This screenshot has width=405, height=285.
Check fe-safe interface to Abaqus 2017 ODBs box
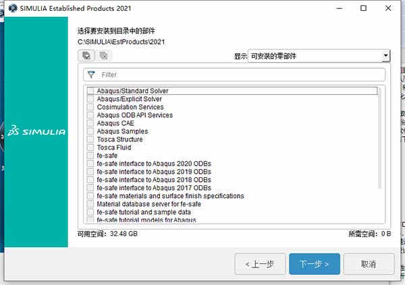point(90,188)
